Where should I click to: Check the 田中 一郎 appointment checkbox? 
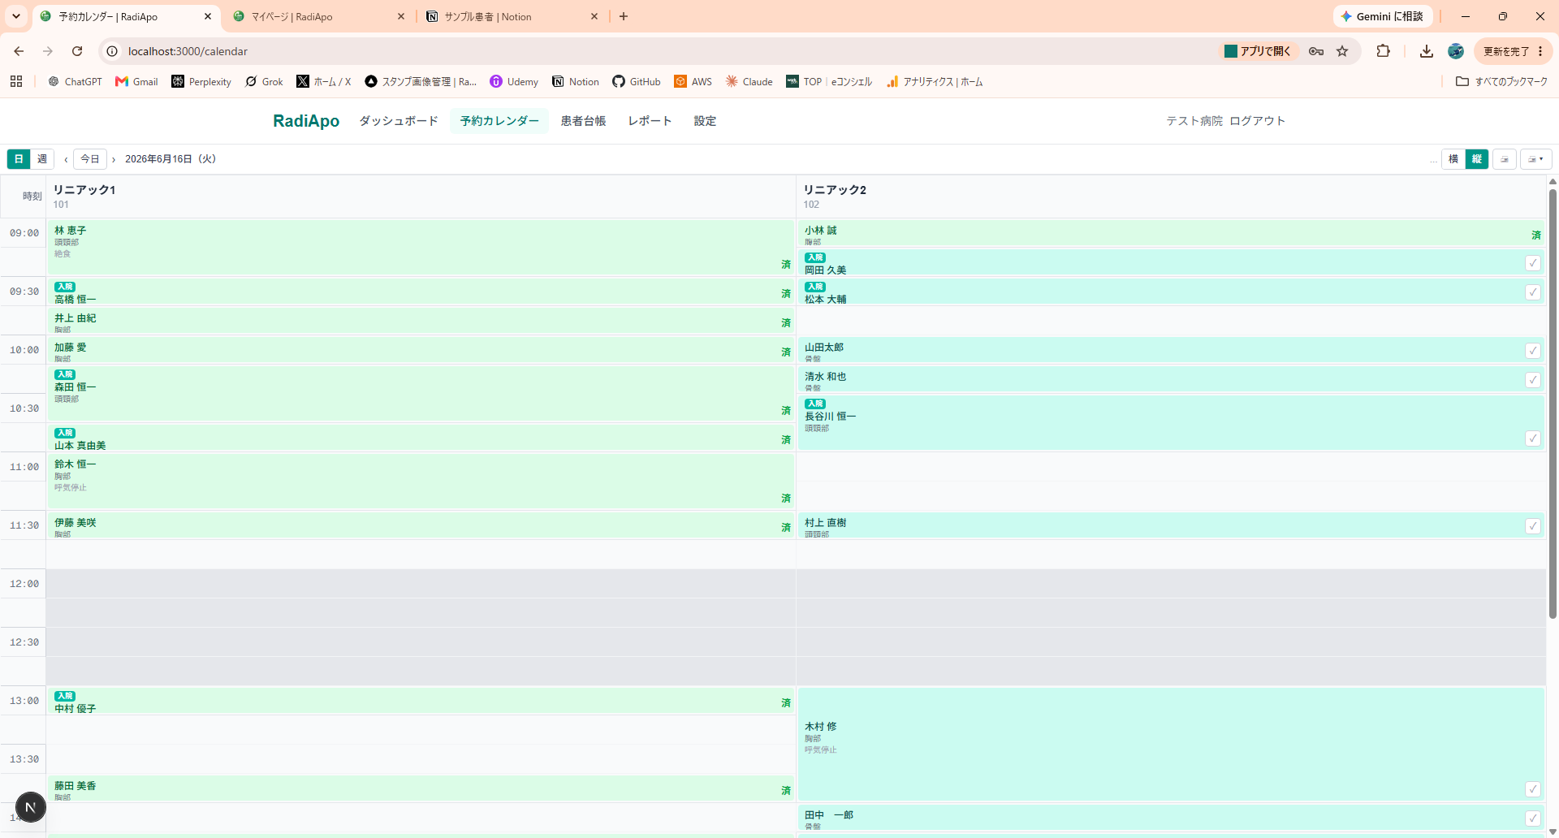pyautogui.click(x=1532, y=819)
